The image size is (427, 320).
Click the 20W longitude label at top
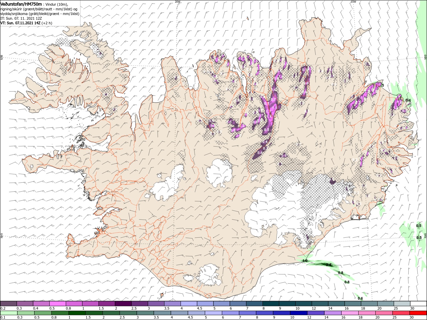[177, 2]
